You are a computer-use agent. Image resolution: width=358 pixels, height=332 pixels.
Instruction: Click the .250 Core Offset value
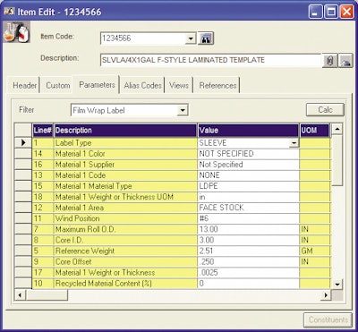(248, 261)
